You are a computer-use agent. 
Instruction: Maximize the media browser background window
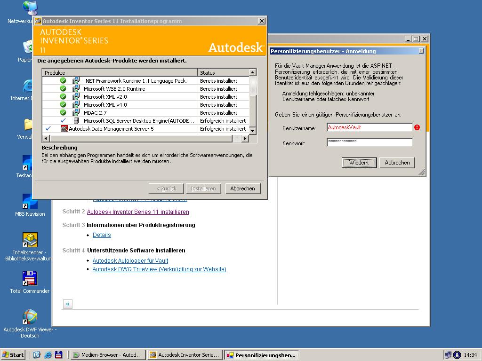(x=416, y=39)
